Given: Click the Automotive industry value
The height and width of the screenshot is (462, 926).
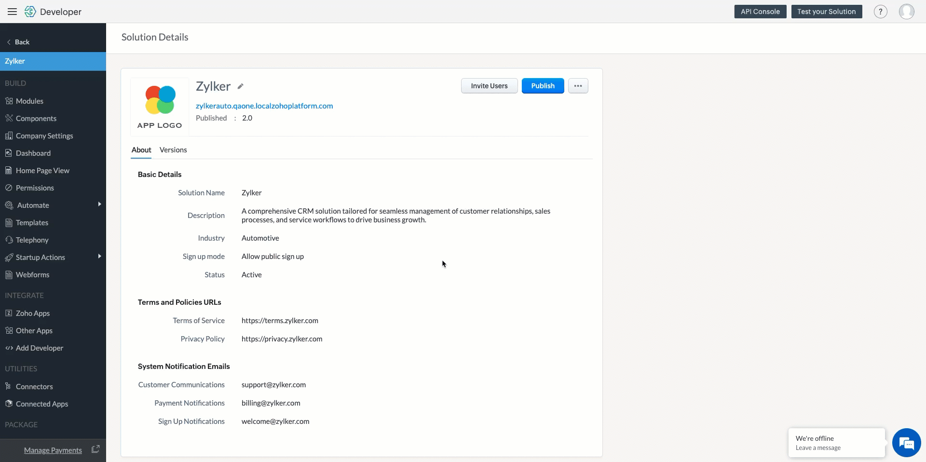Looking at the screenshot, I should (260, 238).
